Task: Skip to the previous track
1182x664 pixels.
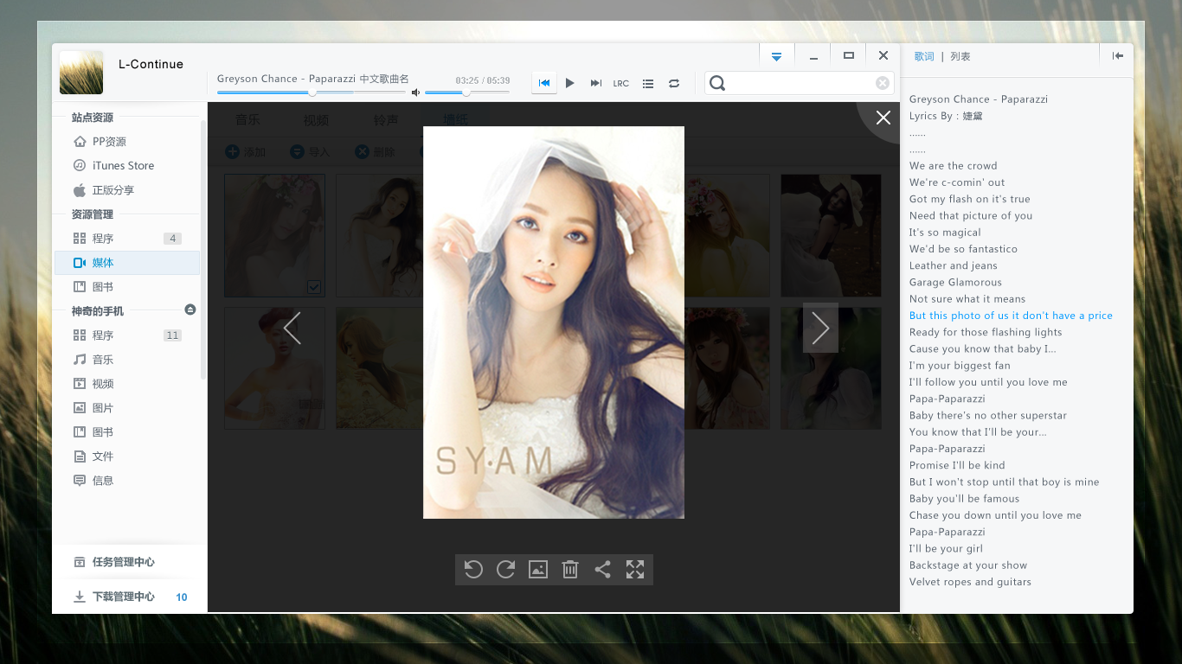Action: click(544, 83)
